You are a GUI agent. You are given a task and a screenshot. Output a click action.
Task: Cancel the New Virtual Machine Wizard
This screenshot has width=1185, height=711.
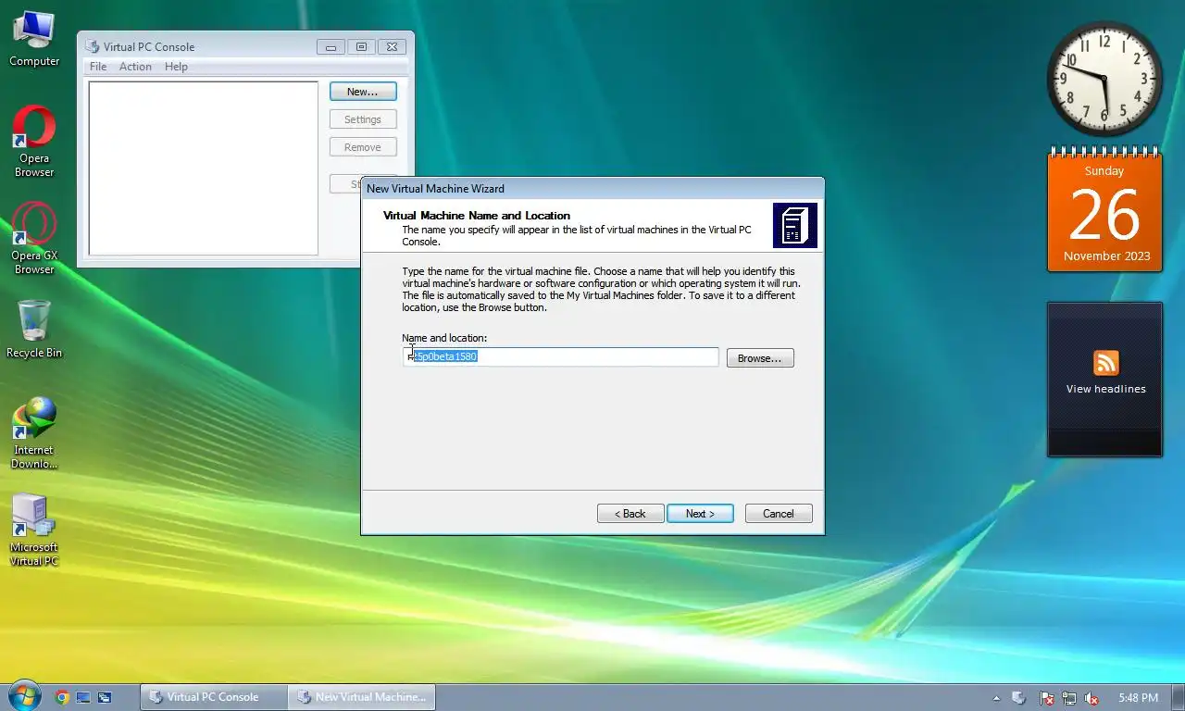(779, 514)
